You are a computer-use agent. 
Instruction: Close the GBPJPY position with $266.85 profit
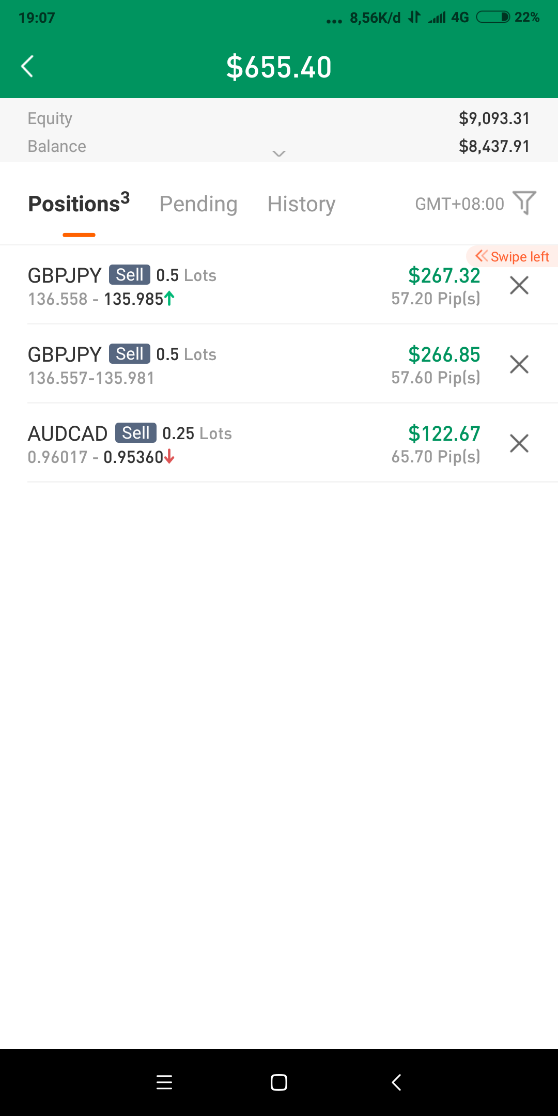519,364
